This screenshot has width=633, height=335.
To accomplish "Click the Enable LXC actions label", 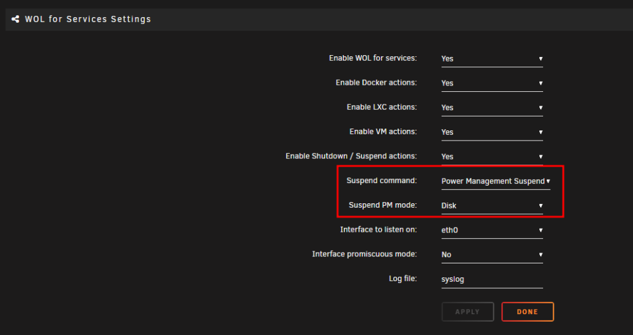I will [x=382, y=107].
